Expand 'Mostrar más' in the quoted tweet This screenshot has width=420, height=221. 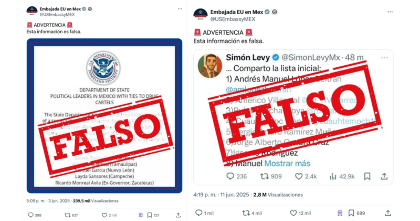point(287,163)
